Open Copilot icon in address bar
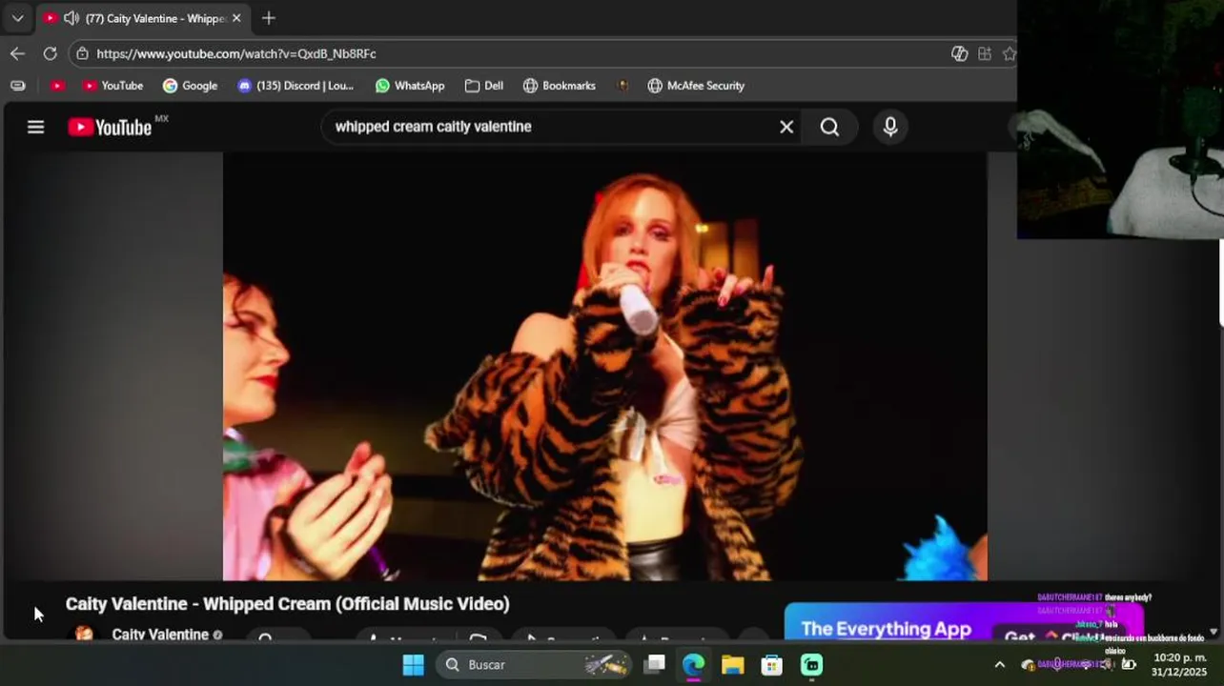 click(x=960, y=53)
